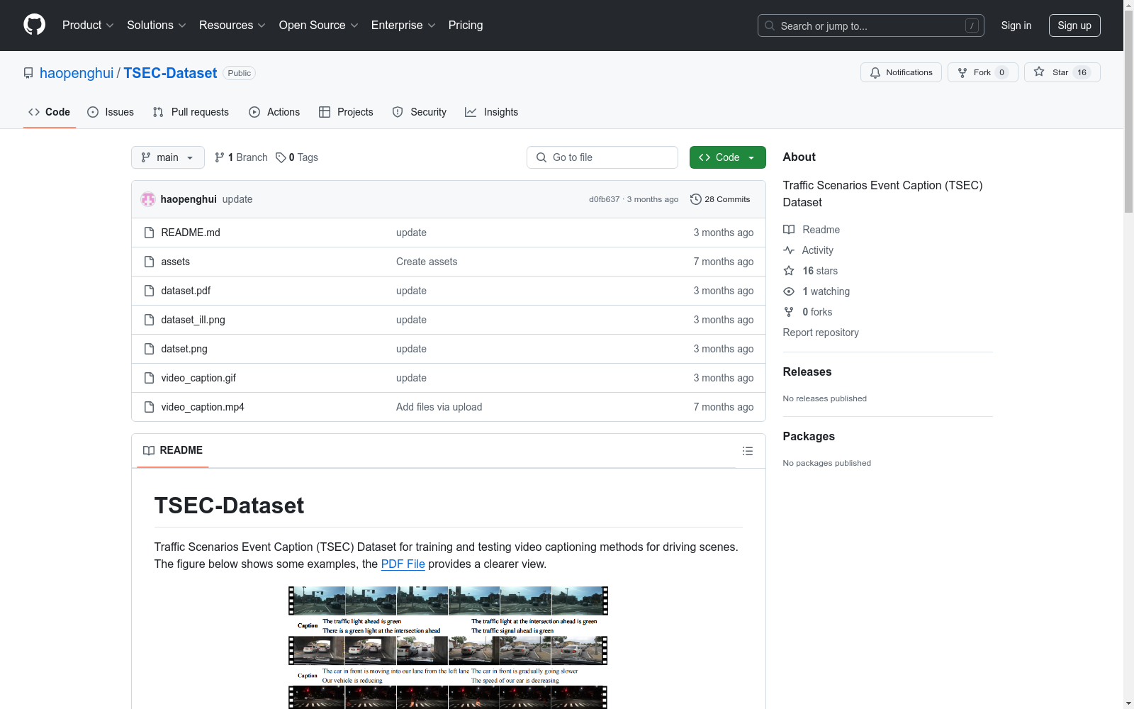
Task: Click the file icon next to video_caption.mp4
Action: [x=149, y=407]
